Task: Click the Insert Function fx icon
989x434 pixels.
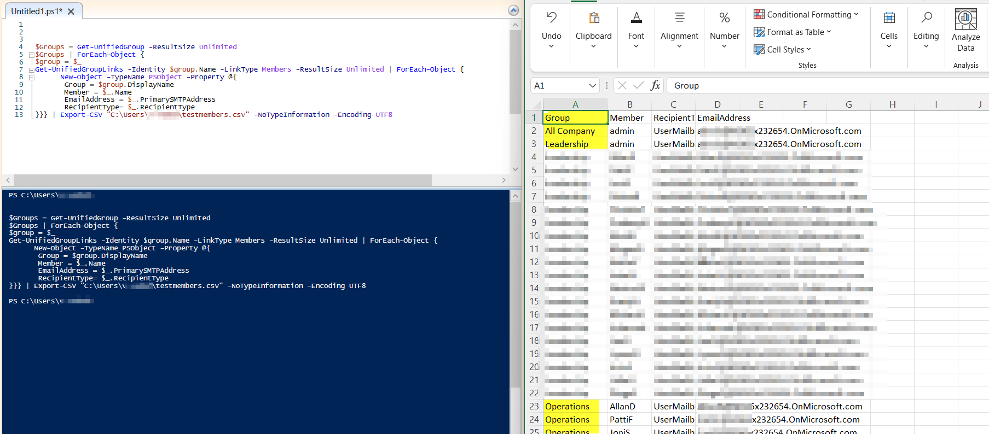Action: (655, 85)
